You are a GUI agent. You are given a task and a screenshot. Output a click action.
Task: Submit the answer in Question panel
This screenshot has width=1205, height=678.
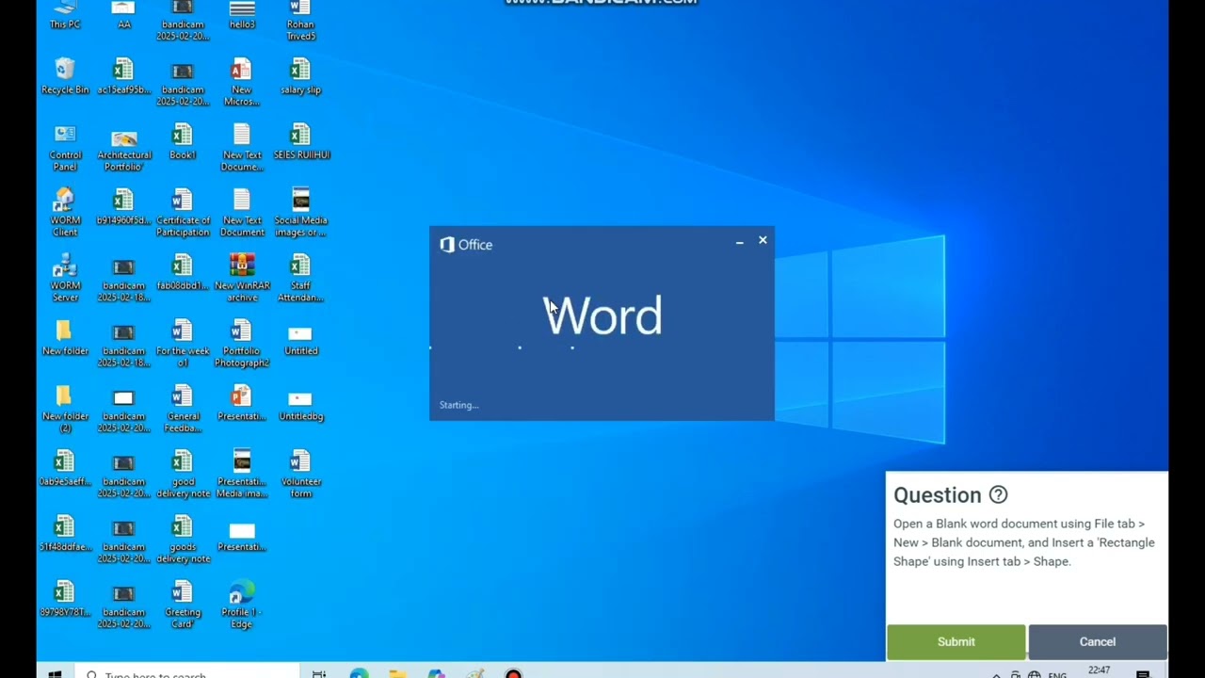click(x=956, y=641)
